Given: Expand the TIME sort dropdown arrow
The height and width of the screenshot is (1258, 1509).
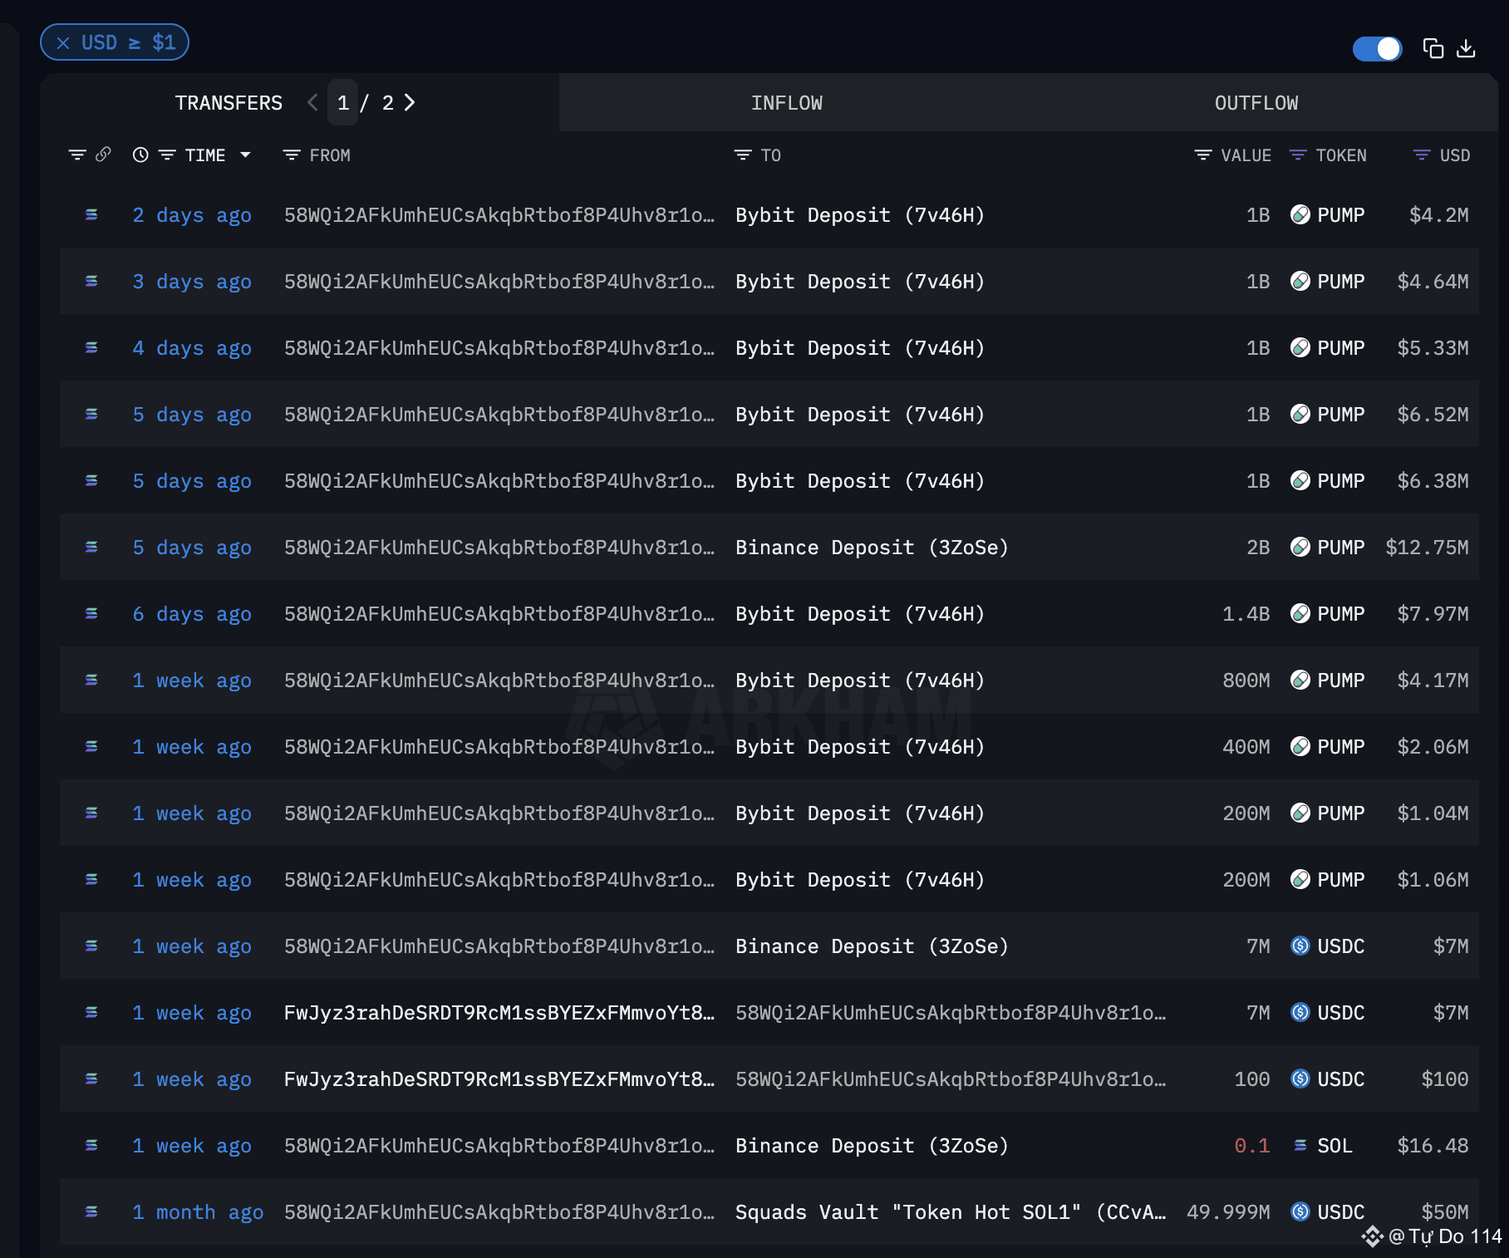Looking at the screenshot, I should click(245, 155).
